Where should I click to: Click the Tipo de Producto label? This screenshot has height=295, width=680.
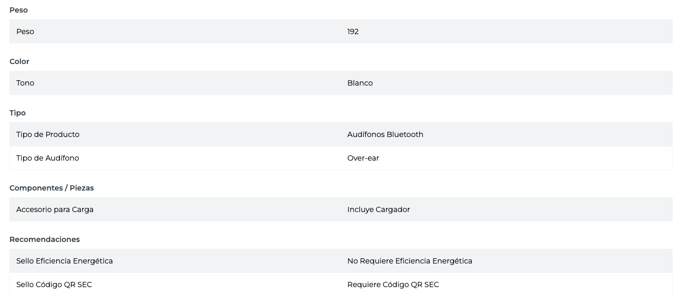(48, 134)
